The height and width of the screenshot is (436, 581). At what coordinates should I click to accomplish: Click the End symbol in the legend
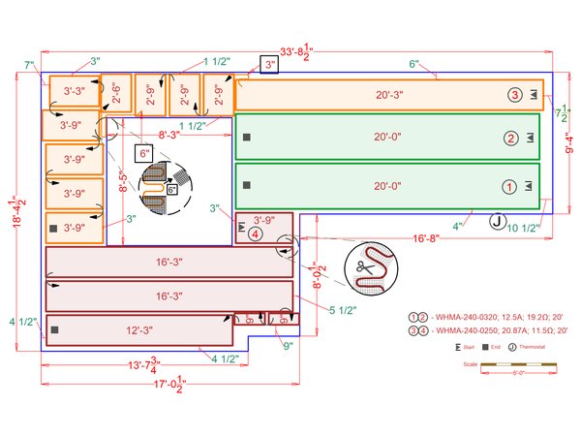(x=483, y=346)
